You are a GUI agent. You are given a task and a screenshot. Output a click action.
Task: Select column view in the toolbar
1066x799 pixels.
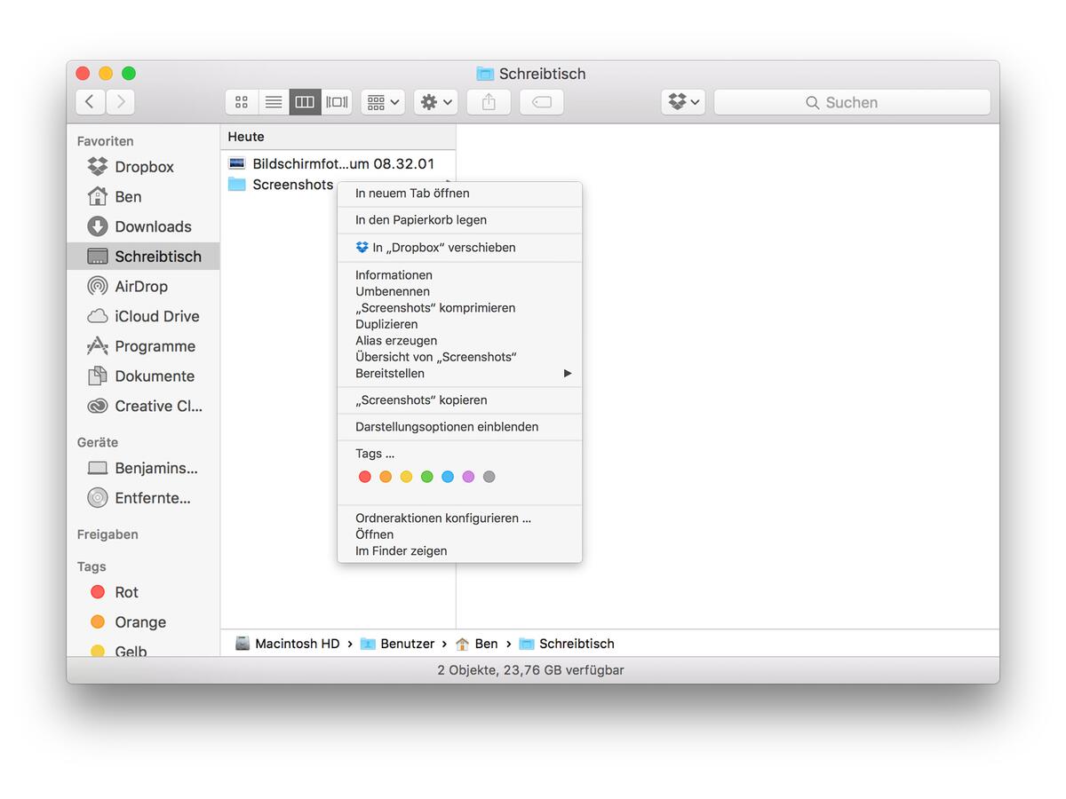(305, 101)
